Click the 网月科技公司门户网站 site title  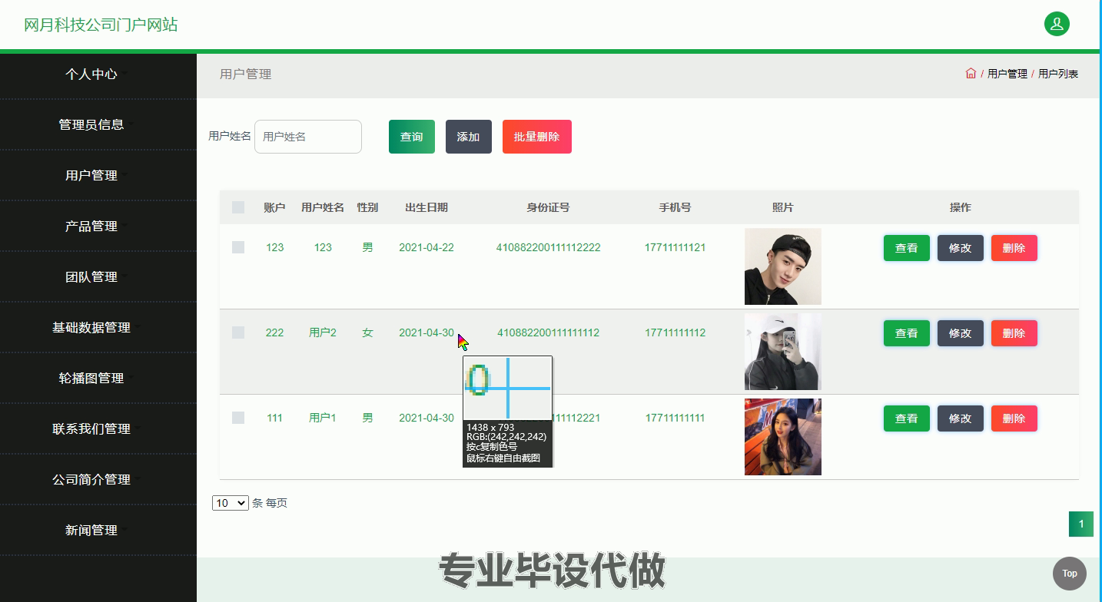pos(101,25)
